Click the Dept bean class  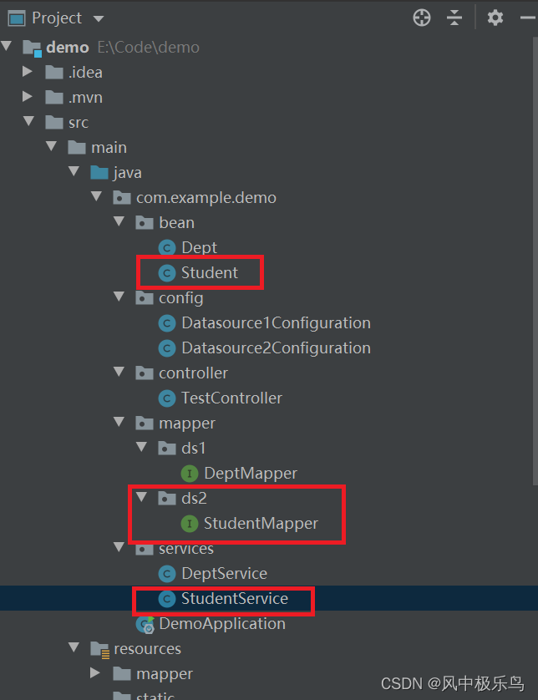[199, 247]
